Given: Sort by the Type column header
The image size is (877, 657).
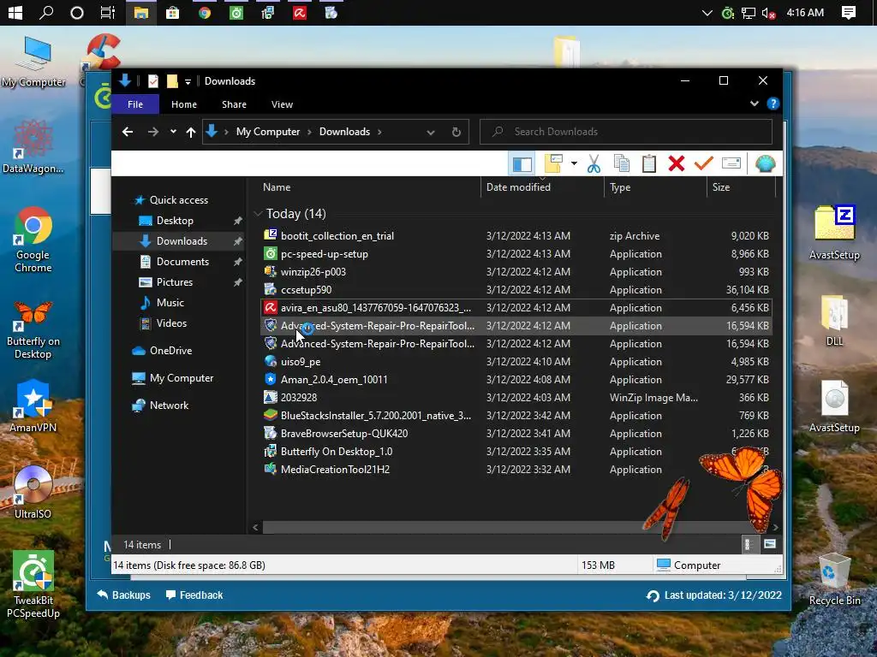Looking at the screenshot, I should (655, 187).
